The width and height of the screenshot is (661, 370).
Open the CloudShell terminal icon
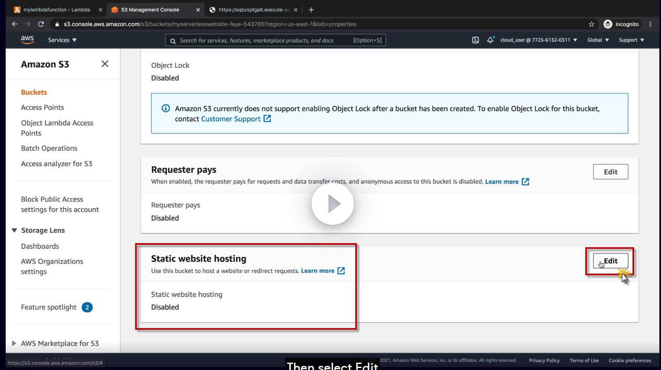[475, 40]
